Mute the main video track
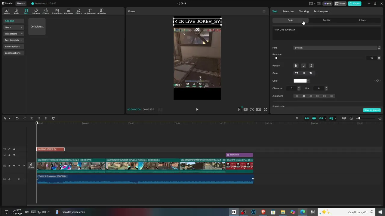The width and height of the screenshot is (385, 216). (19, 166)
